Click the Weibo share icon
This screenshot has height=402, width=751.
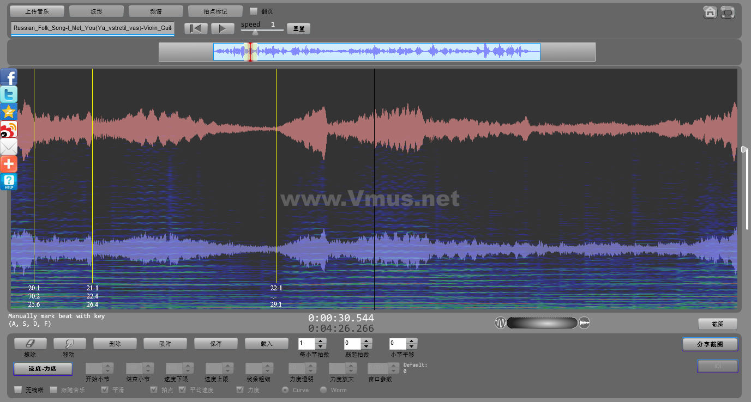pos(9,129)
